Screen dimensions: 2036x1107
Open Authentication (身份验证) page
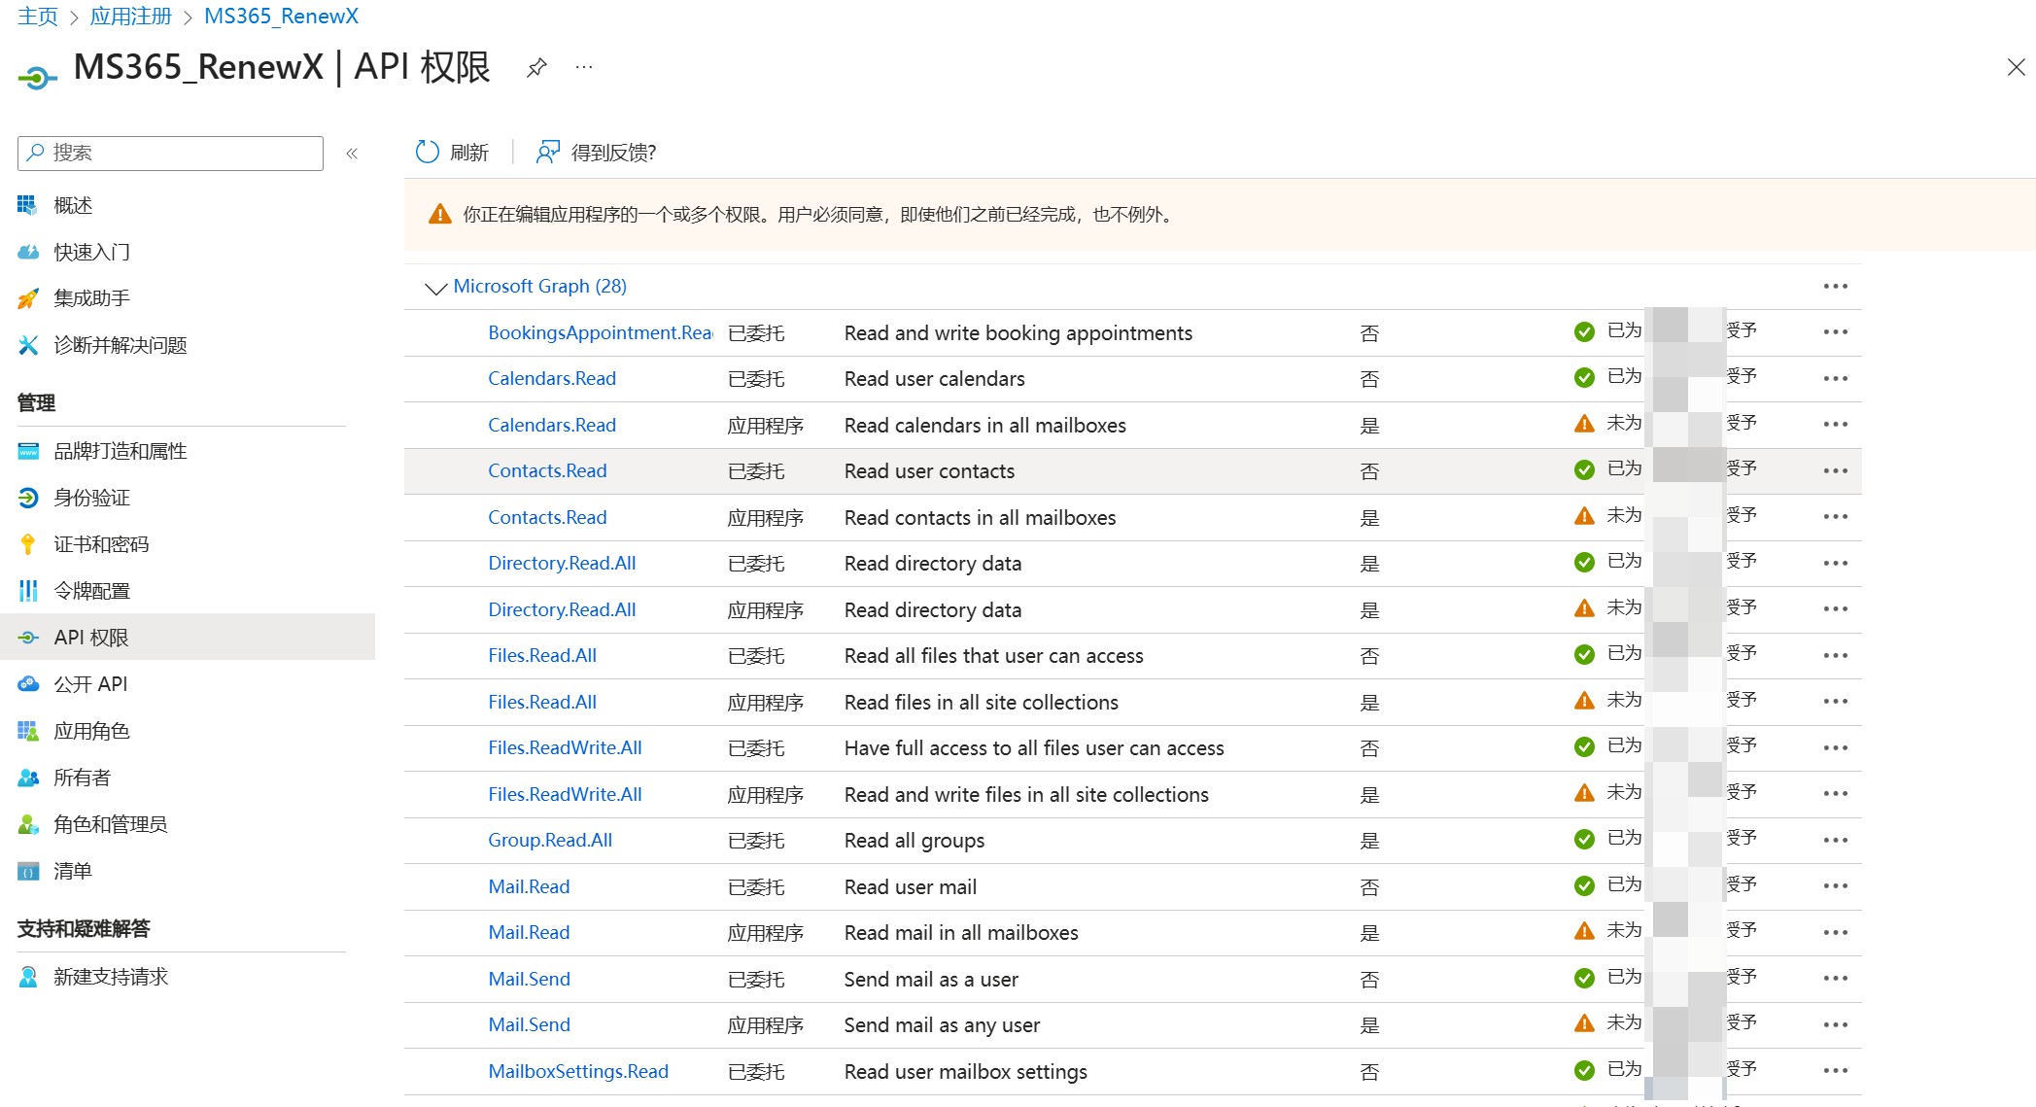click(91, 498)
